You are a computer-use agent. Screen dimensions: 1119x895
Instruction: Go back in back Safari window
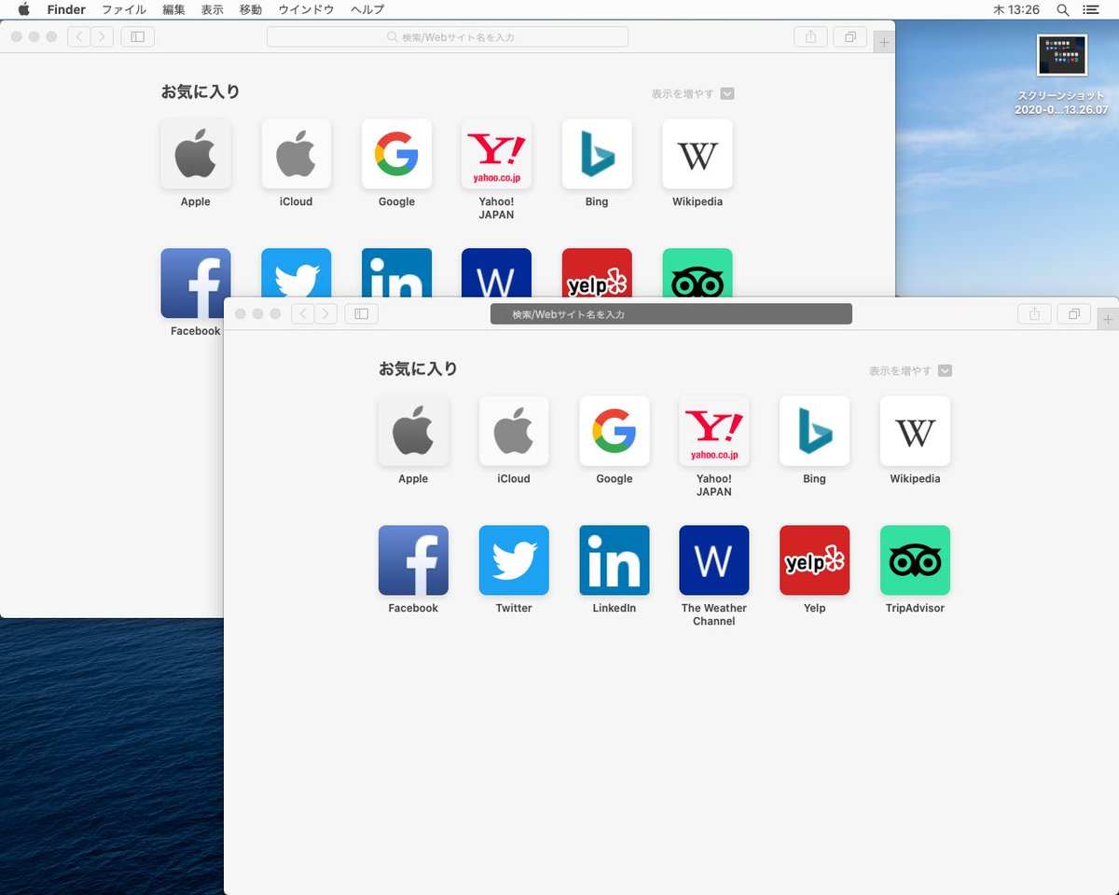click(x=78, y=37)
